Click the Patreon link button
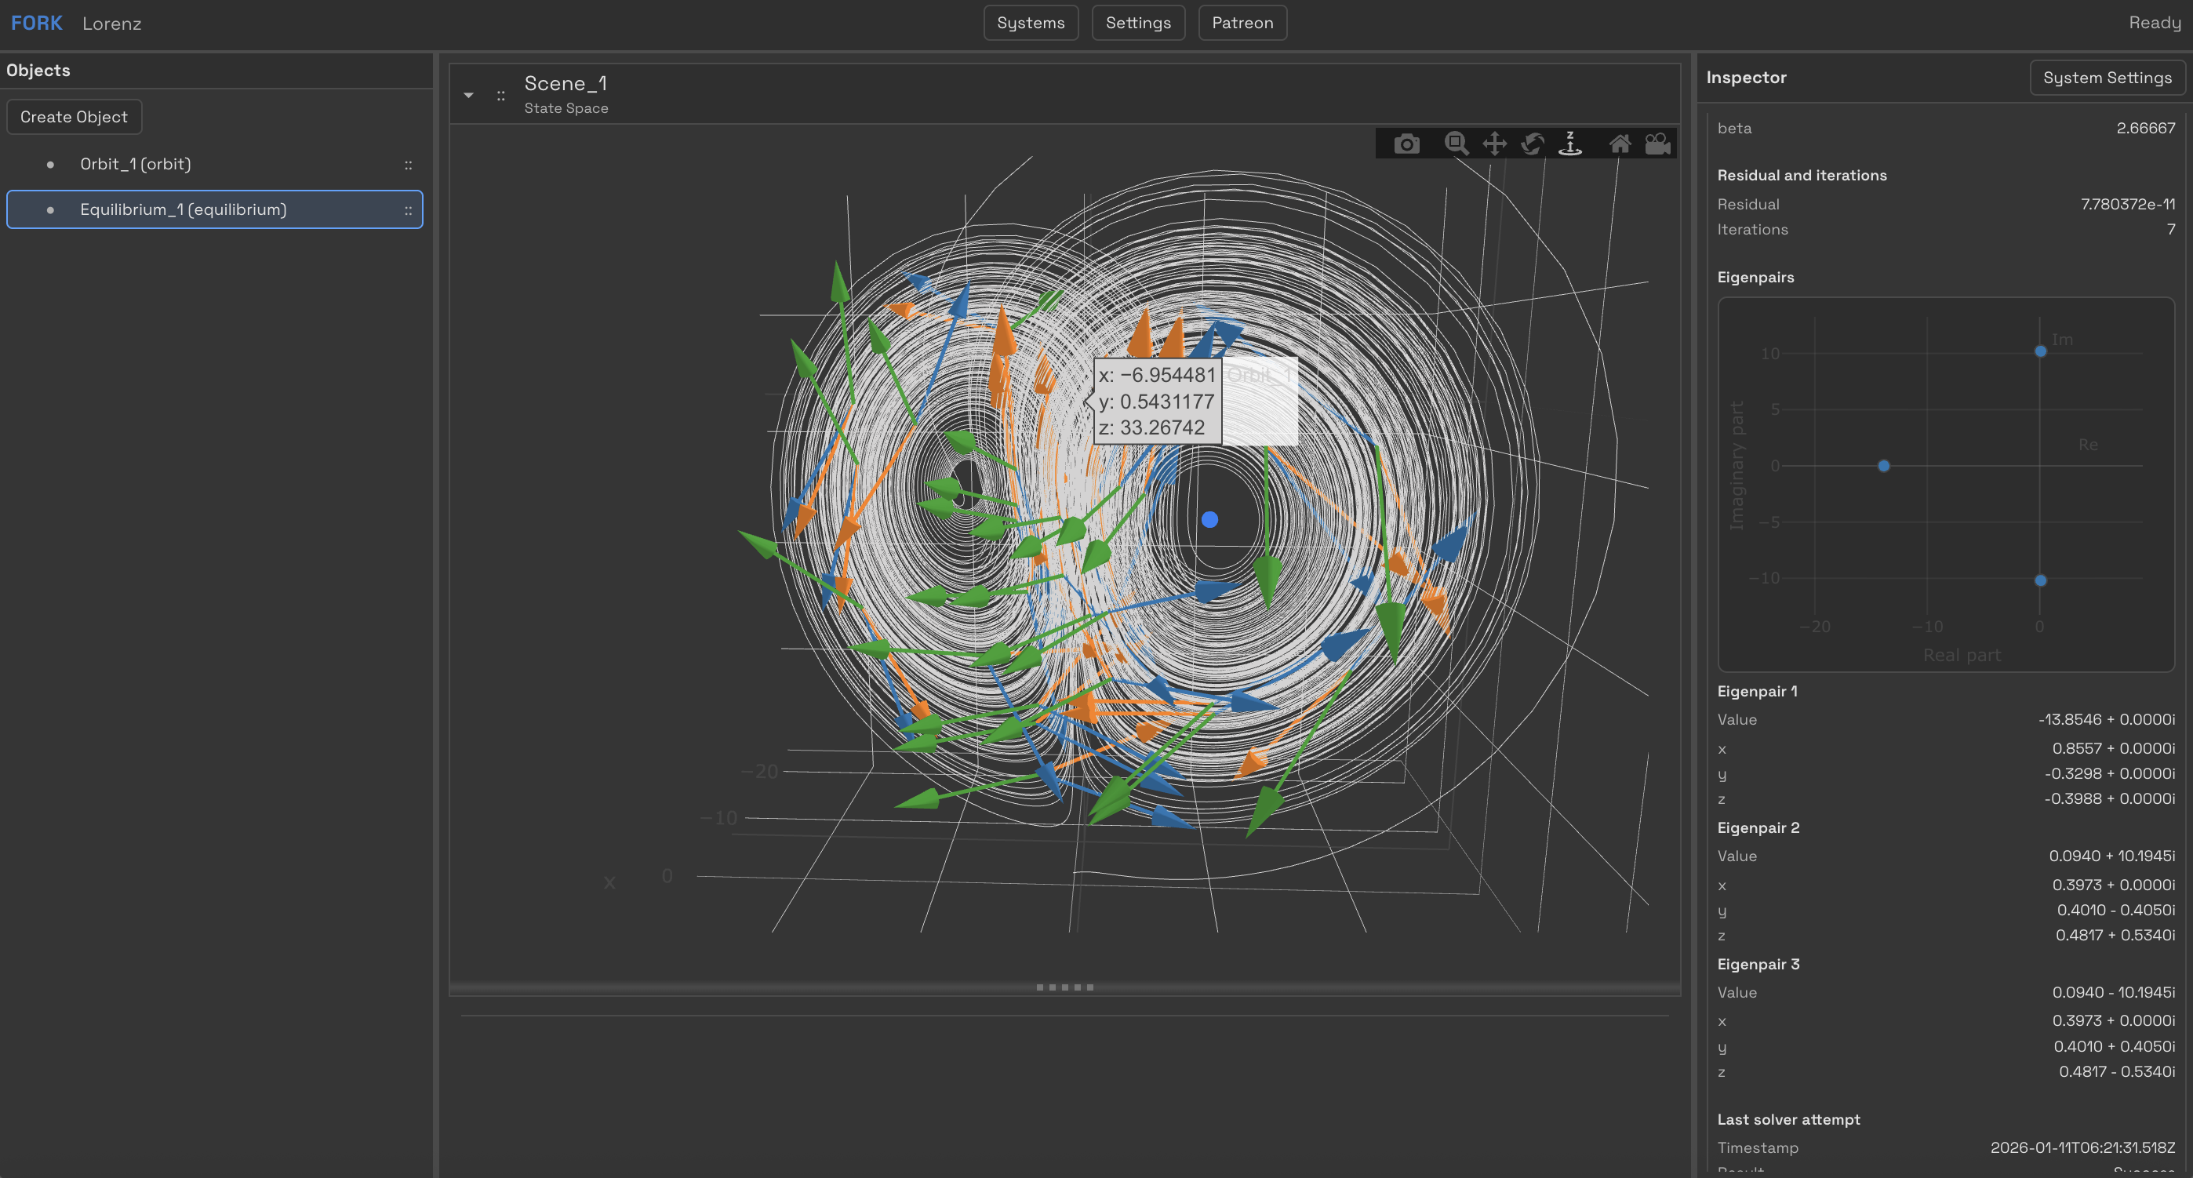 click(x=1242, y=23)
